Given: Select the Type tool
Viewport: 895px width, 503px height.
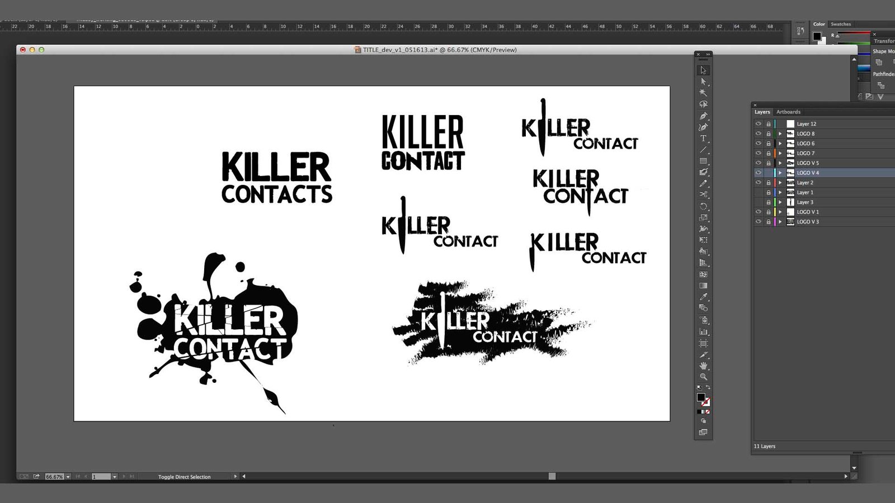Looking at the screenshot, I should (703, 139).
